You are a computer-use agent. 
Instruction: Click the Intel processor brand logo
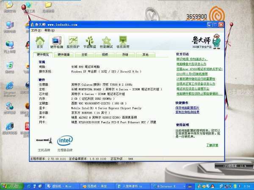tap(65, 141)
